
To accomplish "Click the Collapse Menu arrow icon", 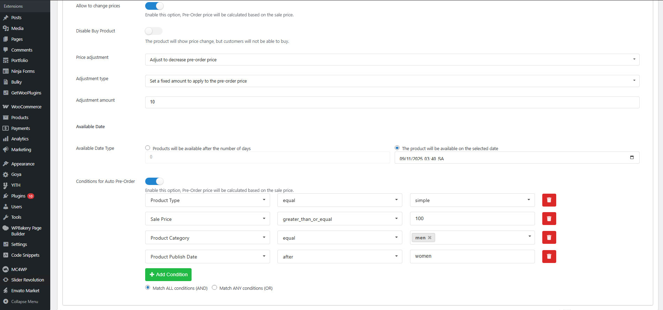I will [6, 301].
